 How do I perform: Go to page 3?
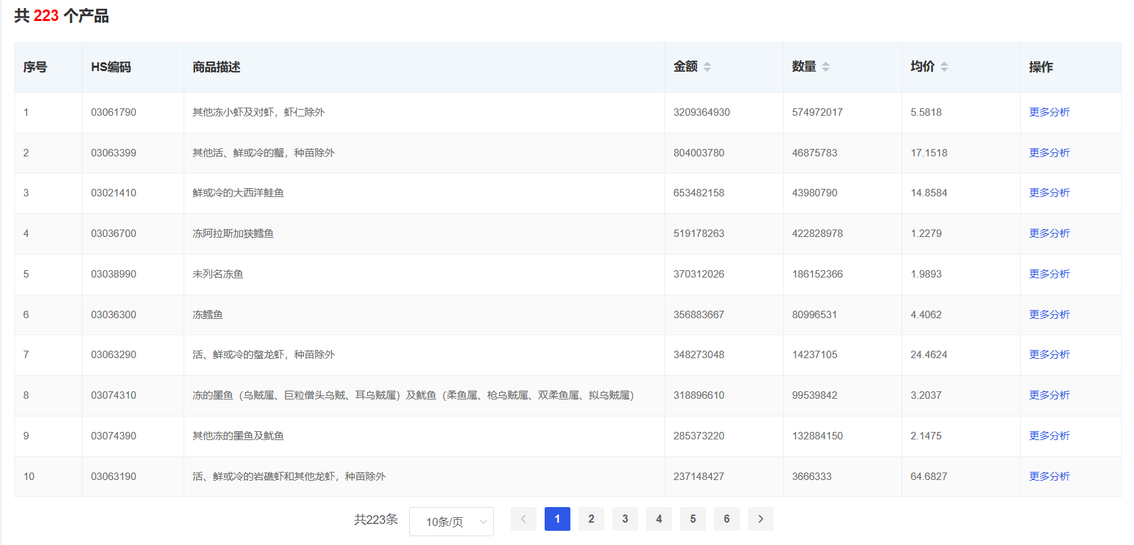click(625, 519)
